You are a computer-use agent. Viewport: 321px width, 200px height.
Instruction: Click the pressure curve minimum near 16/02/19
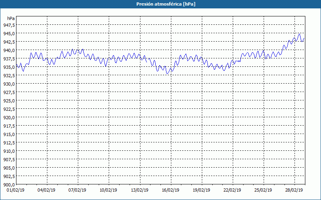click(x=167, y=74)
